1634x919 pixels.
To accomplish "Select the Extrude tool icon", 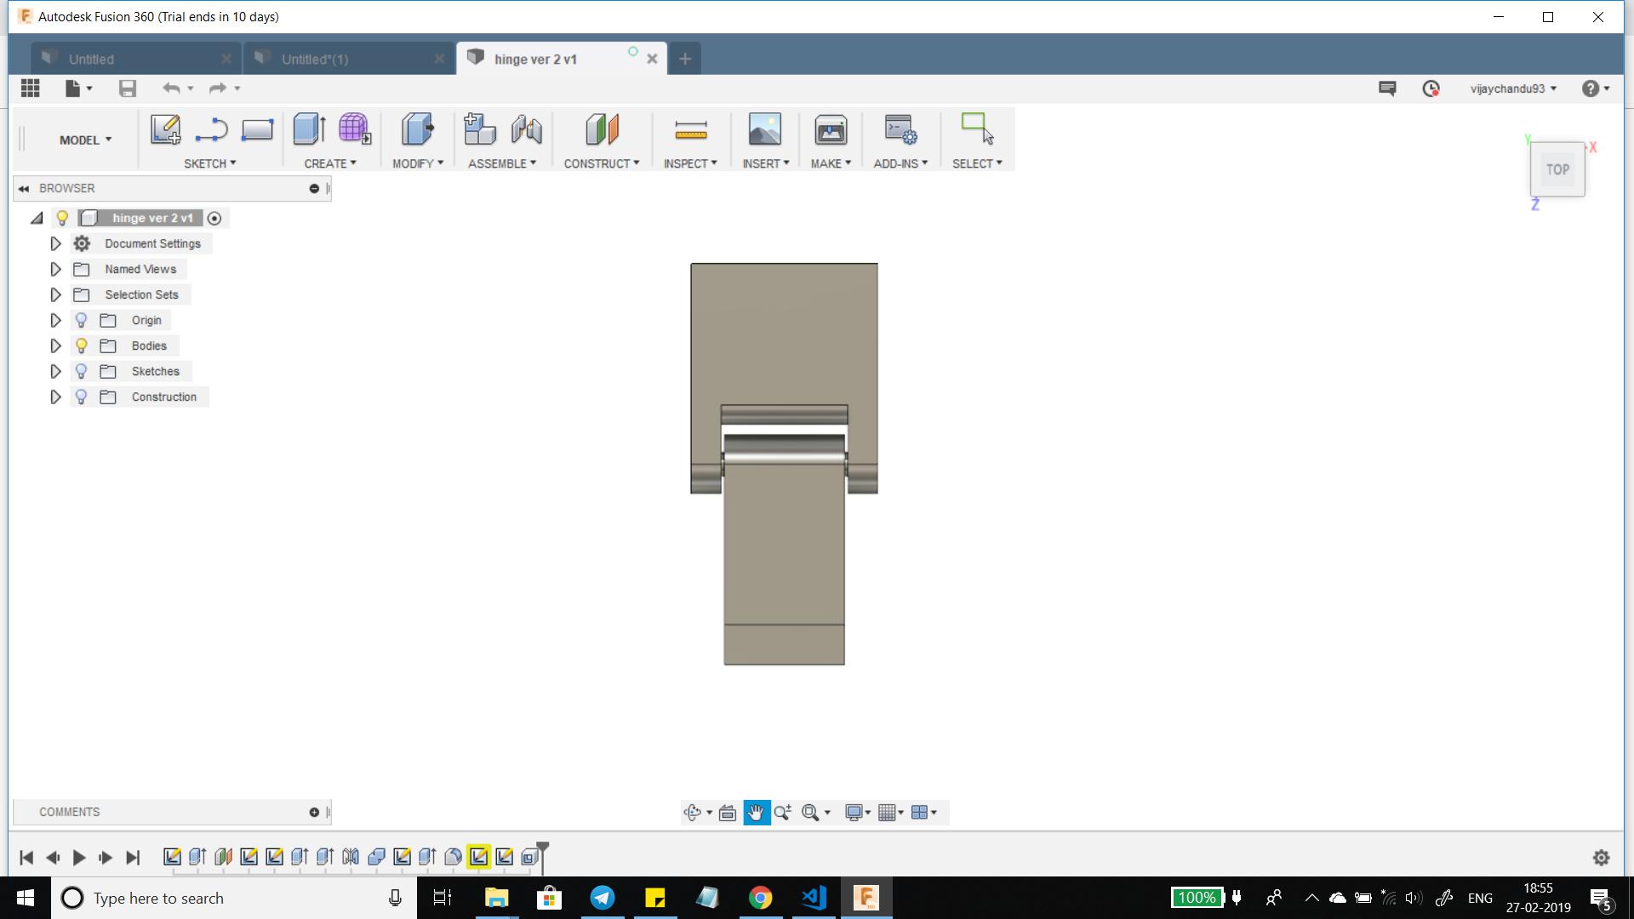I will pyautogui.click(x=309, y=129).
